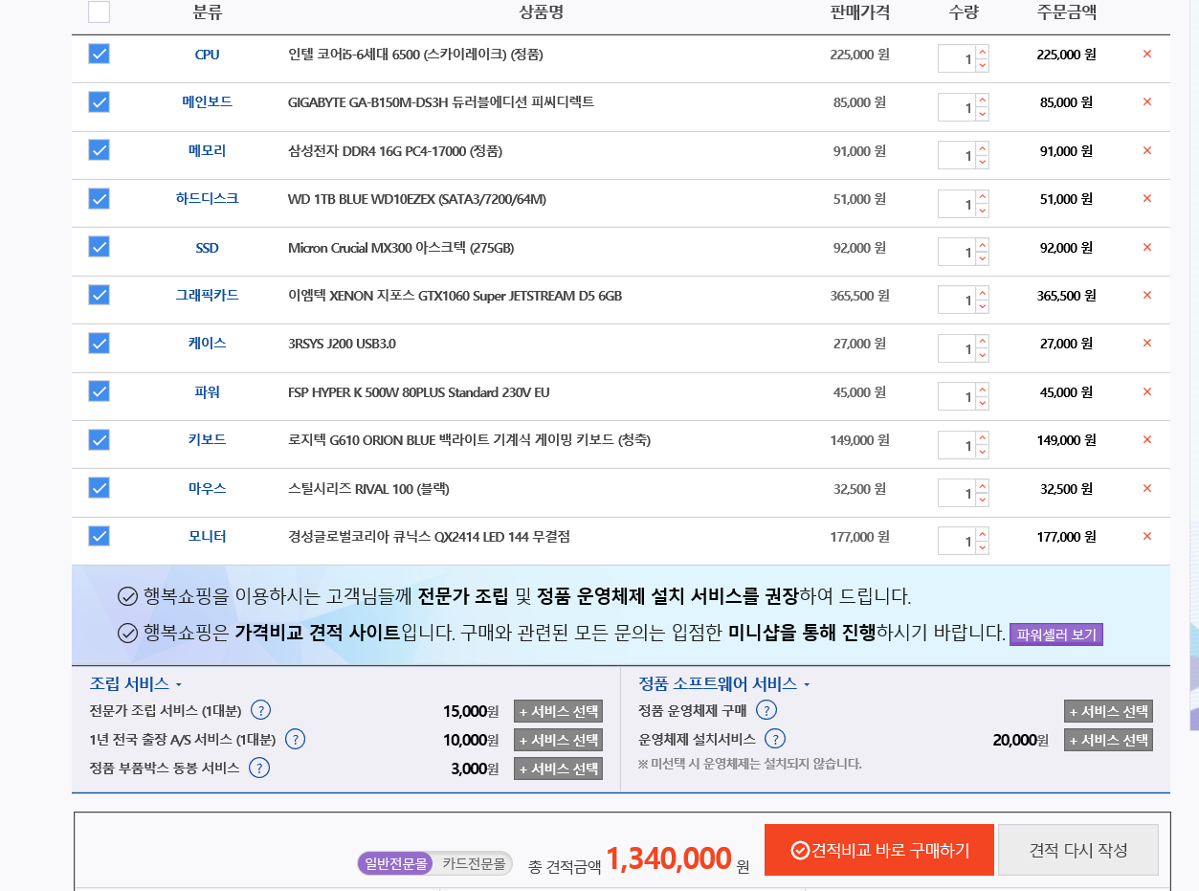Switch to 카드전문몰 tab
This screenshot has width=1199, height=891.
click(473, 863)
